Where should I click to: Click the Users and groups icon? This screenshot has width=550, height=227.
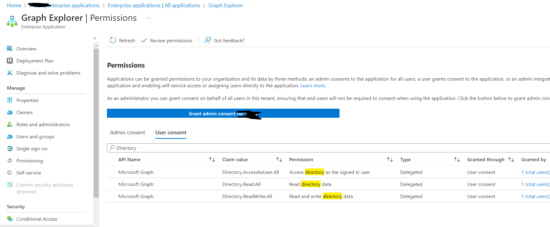(x=10, y=136)
